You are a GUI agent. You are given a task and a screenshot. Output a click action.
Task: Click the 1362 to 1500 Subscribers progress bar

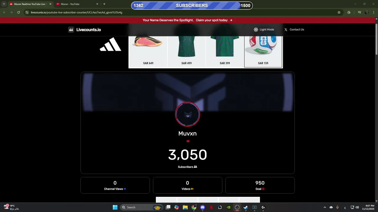pyautogui.click(x=192, y=6)
